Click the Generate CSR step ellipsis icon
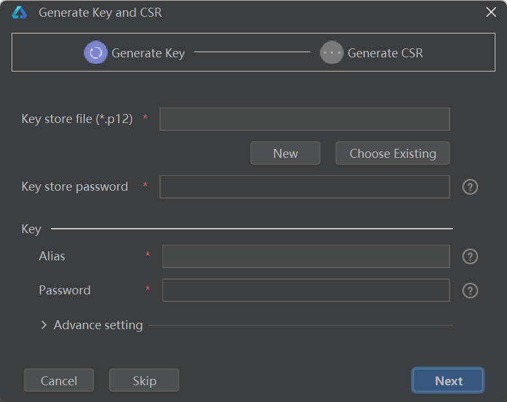This screenshot has width=507, height=402. [x=332, y=53]
